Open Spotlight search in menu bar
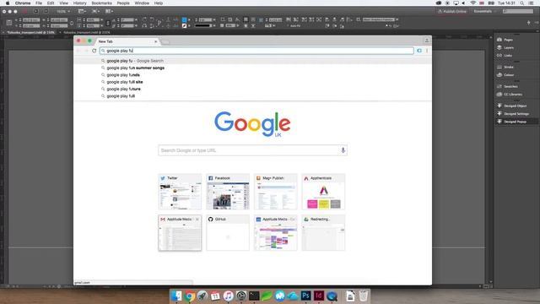This screenshot has height=304, width=540. (522, 3)
